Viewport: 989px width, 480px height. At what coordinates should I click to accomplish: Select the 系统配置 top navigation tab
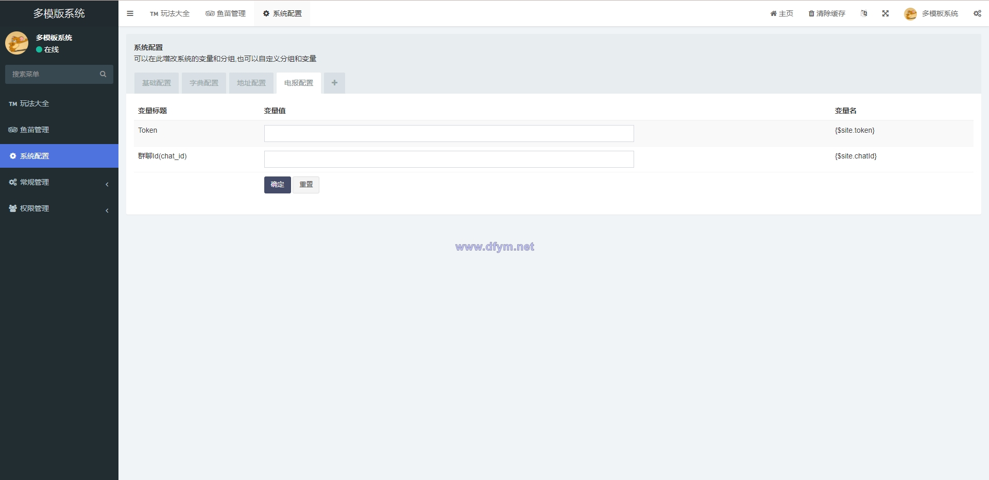[x=282, y=13]
